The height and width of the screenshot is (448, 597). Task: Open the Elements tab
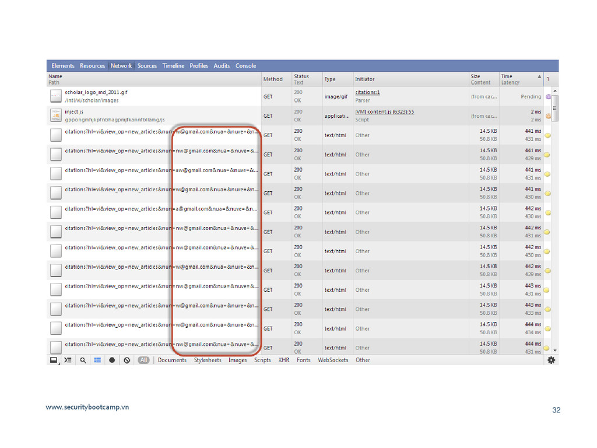pos(63,65)
